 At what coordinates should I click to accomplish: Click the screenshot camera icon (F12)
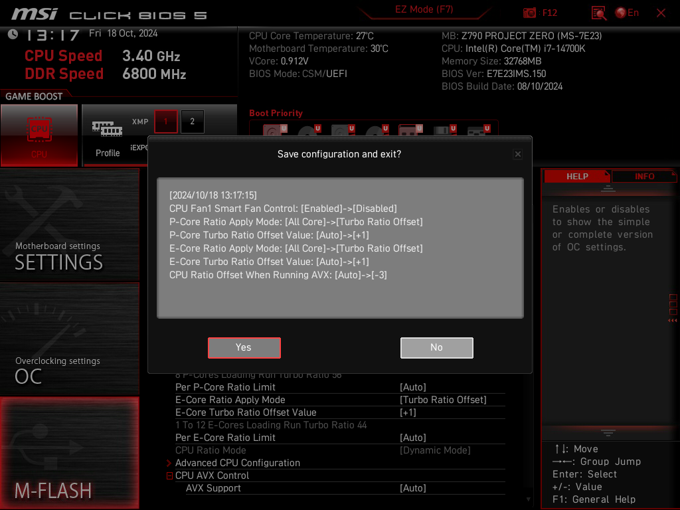coord(529,13)
